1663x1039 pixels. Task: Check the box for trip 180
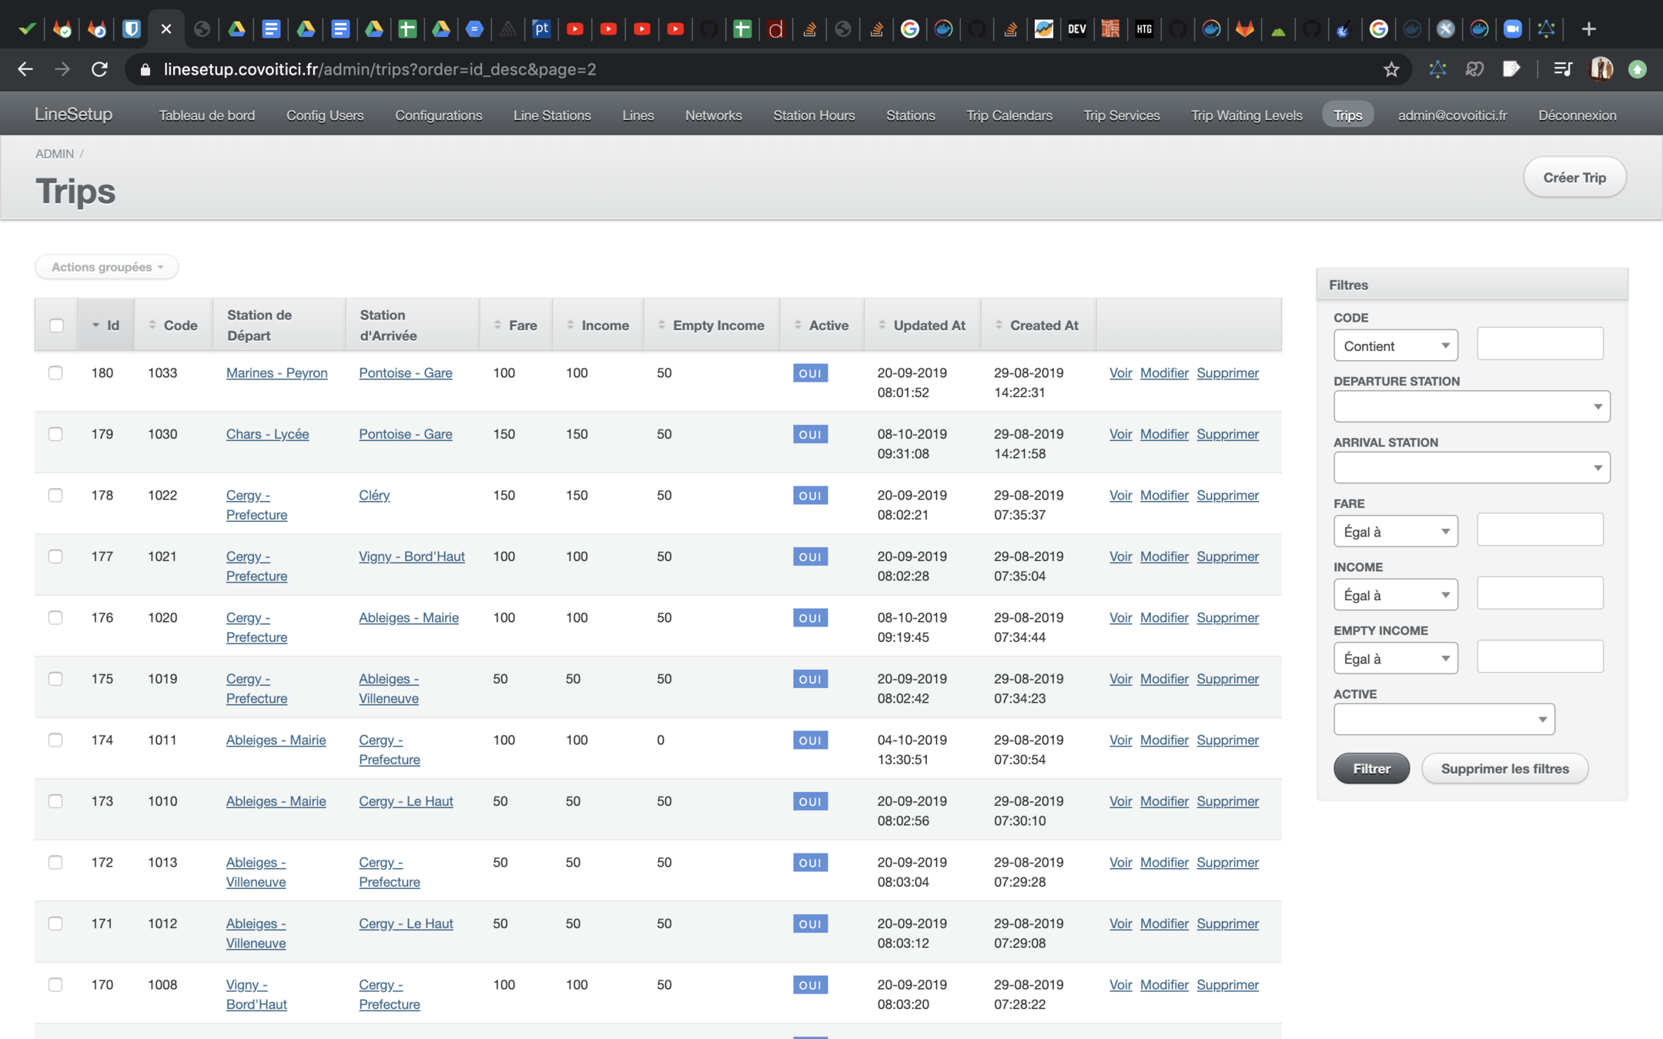pyautogui.click(x=55, y=373)
